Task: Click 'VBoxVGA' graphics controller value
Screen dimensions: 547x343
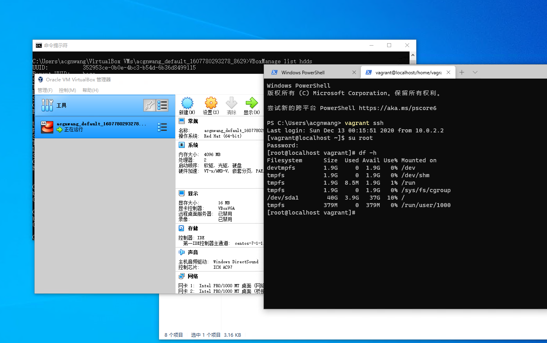Action: [227, 208]
